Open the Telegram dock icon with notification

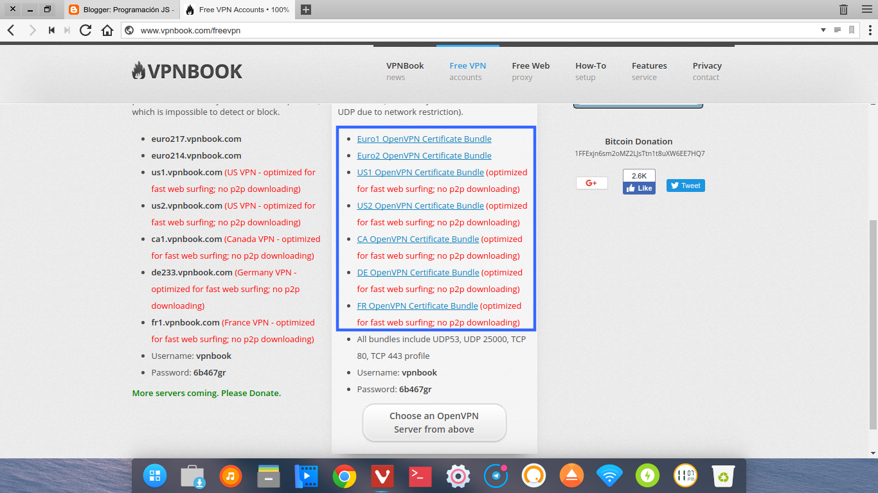pos(496,476)
